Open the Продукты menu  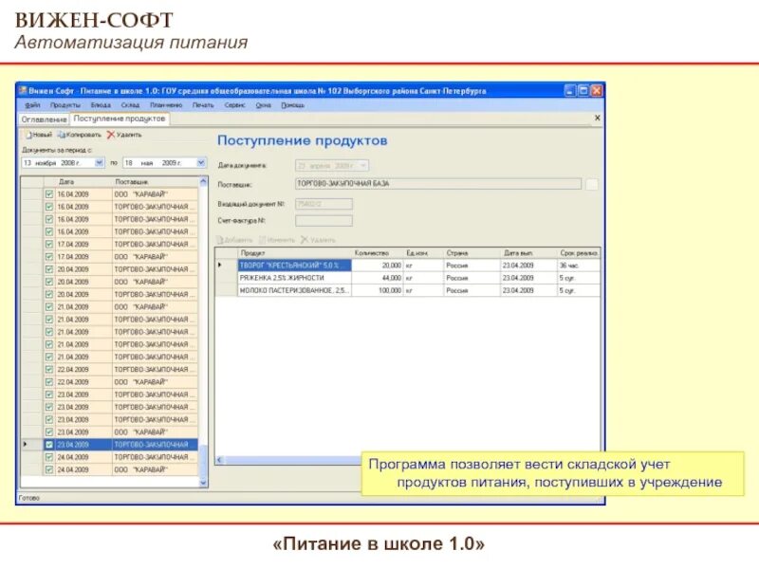click(65, 105)
